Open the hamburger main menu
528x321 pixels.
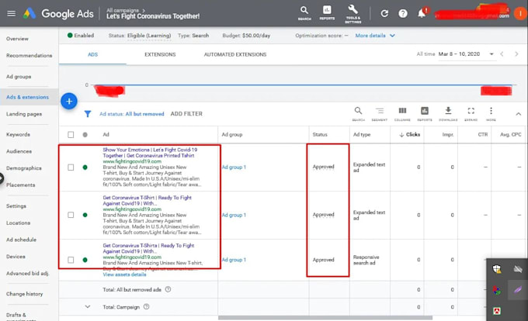[x=12, y=13]
